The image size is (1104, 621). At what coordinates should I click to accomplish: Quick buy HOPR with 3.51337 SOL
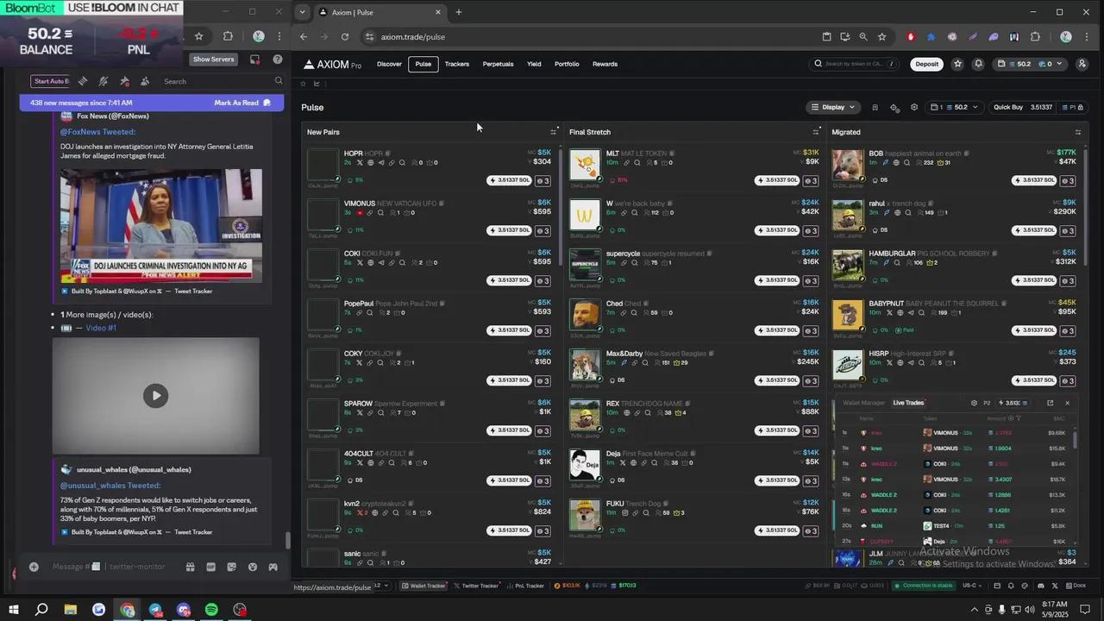(x=509, y=181)
